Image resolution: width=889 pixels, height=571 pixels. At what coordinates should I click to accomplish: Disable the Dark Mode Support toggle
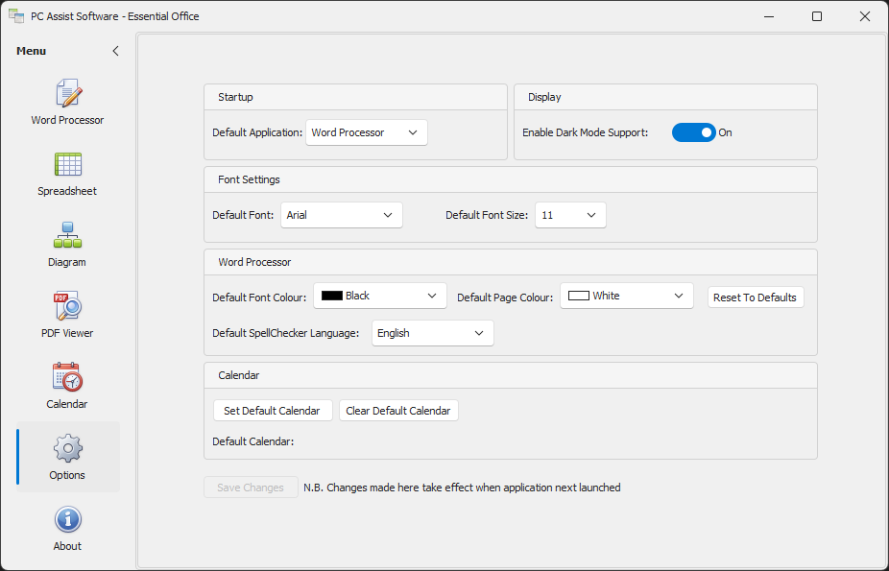[x=693, y=132]
